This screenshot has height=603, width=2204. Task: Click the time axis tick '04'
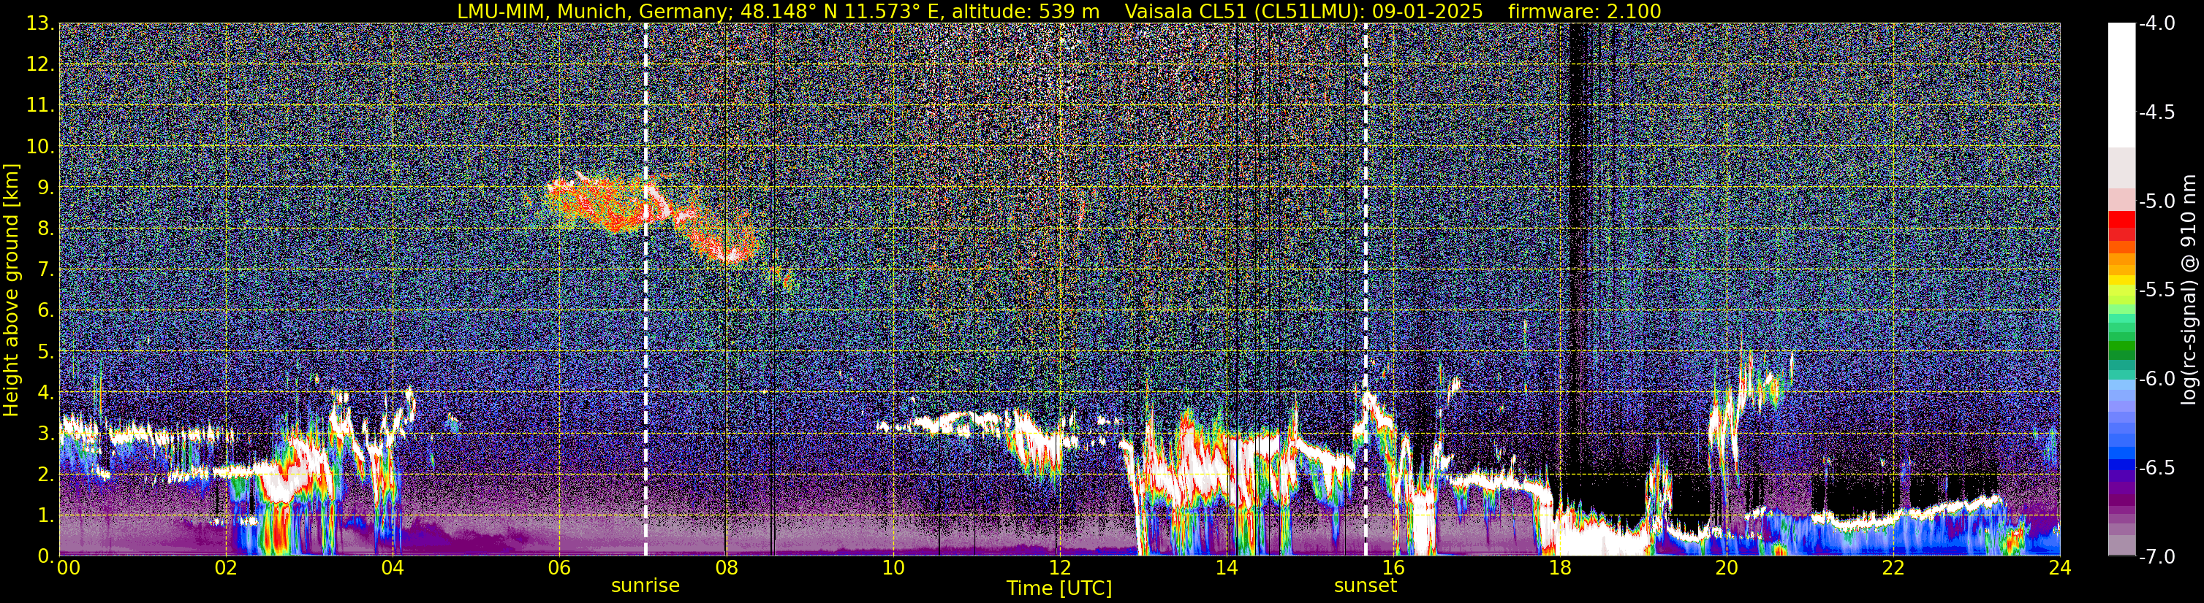[x=392, y=568]
